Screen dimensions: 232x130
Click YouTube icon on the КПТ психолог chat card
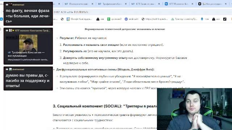click(x=7, y=30)
